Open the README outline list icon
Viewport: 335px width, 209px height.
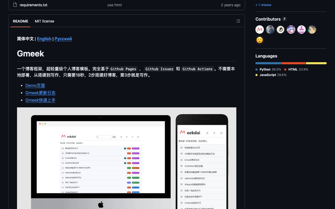coord(238,21)
